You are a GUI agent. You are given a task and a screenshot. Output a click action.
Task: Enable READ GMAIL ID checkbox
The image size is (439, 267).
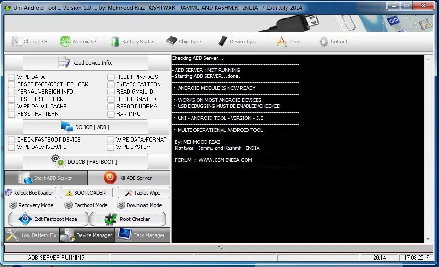coord(111,92)
